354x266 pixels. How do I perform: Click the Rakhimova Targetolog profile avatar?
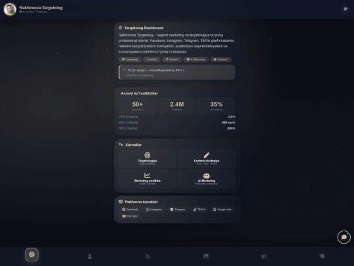pyautogui.click(x=10, y=9)
